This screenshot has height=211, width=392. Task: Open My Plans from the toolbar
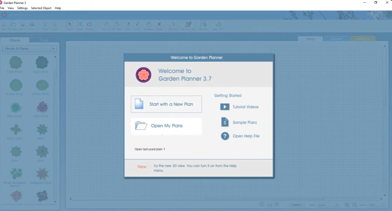click(13, 26)
